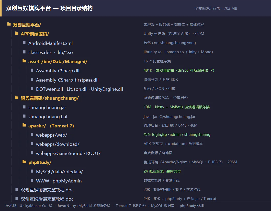Select webapps/GameSound · ROOT/ entry name
This screenshot has width=271, height=211.
pos(68,153)
